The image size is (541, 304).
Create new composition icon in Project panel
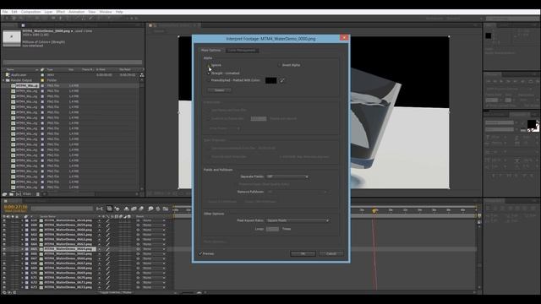[19, 194]
